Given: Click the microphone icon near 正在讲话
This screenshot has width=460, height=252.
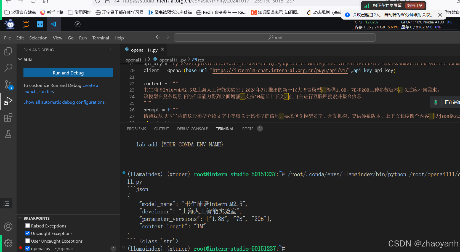Looking at the screenshot, I should (x=435, y=102).
